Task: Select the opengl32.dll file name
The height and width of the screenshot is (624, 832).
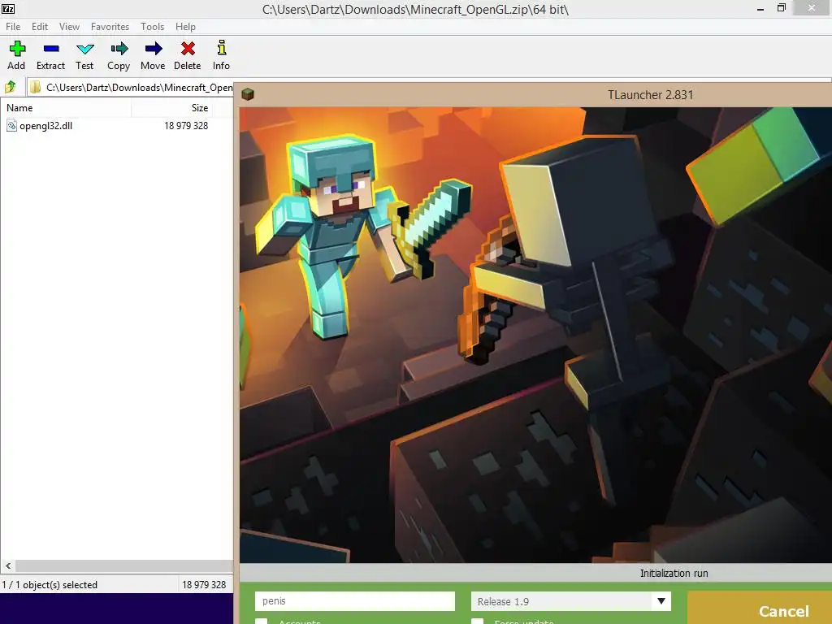Action: (x=45, y=126)
